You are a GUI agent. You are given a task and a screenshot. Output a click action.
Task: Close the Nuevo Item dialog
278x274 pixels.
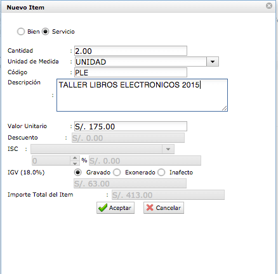[269, 6]
